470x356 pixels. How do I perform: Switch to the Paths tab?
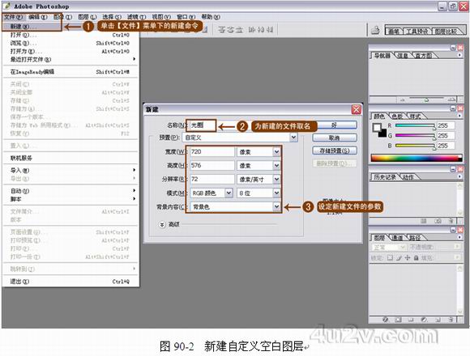pos(415,238)
